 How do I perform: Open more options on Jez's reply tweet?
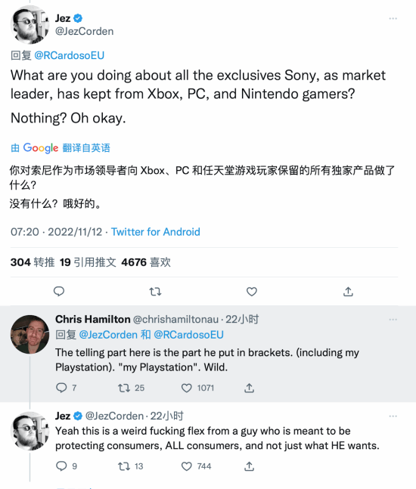coord(393,416)
